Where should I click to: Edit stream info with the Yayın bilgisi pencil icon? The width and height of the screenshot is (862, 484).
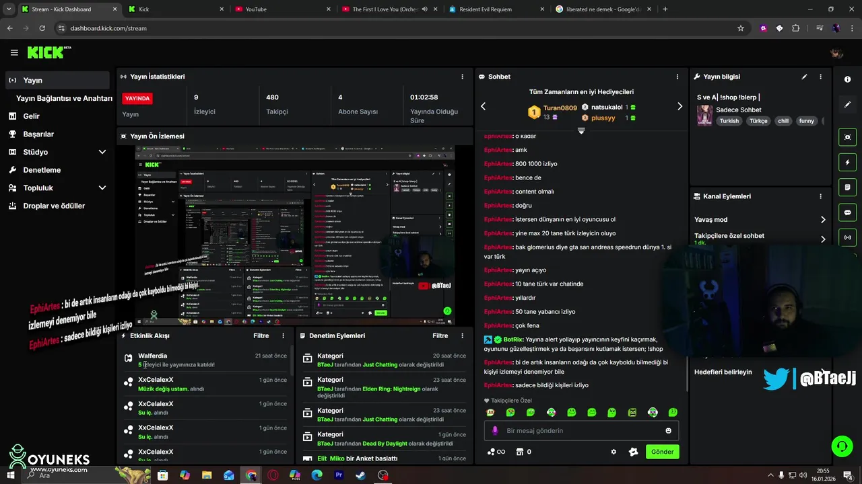click(x=804, y=77)
